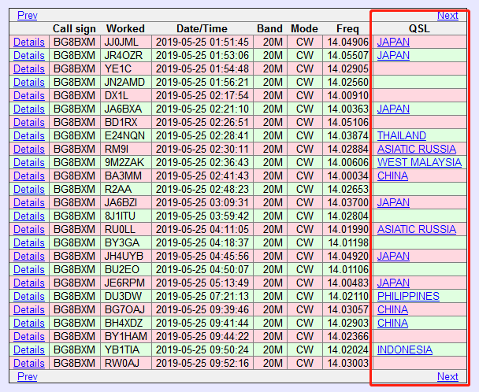
Task: Select timestamp 2019-05-25 02:17:54
Action: coord(202,95)
